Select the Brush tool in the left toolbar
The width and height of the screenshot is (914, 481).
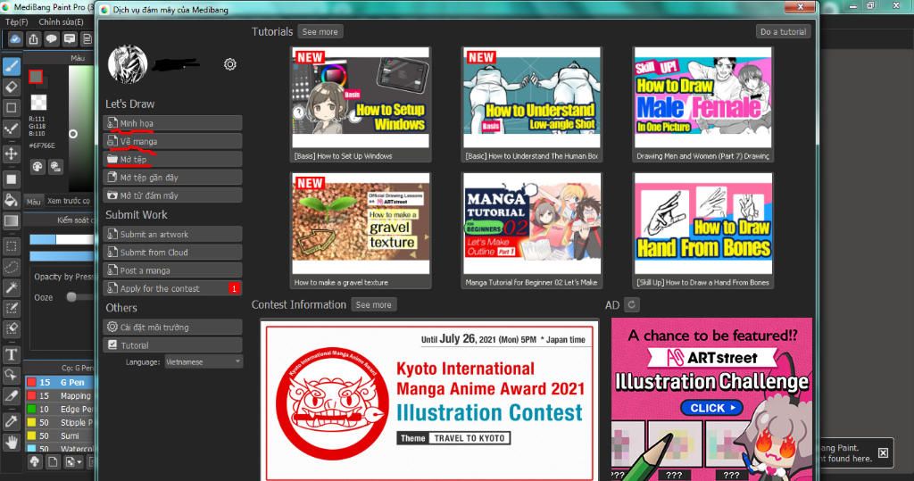[11, 66]
